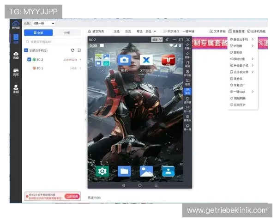This screenshot has height=222, width=277.
Task: Open the 剪切板 clipboard tool
Action: pyautogui.click(x=187, y=73)
